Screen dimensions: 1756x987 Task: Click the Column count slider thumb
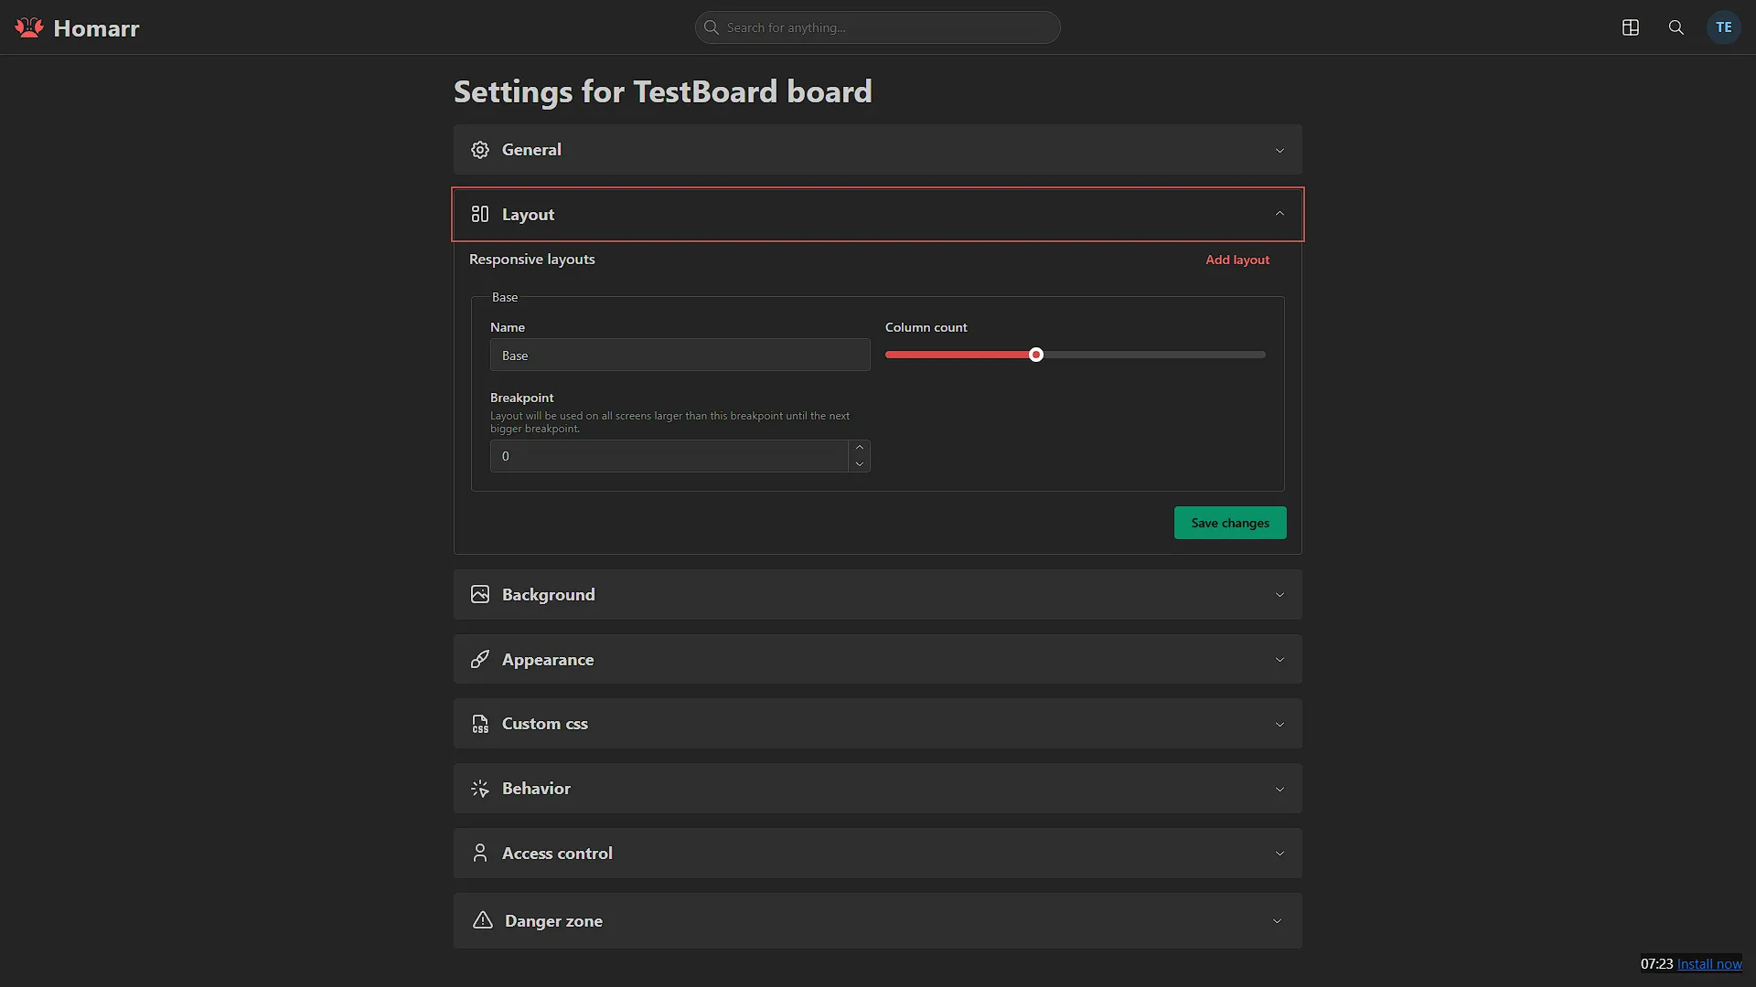point(1036,355)
